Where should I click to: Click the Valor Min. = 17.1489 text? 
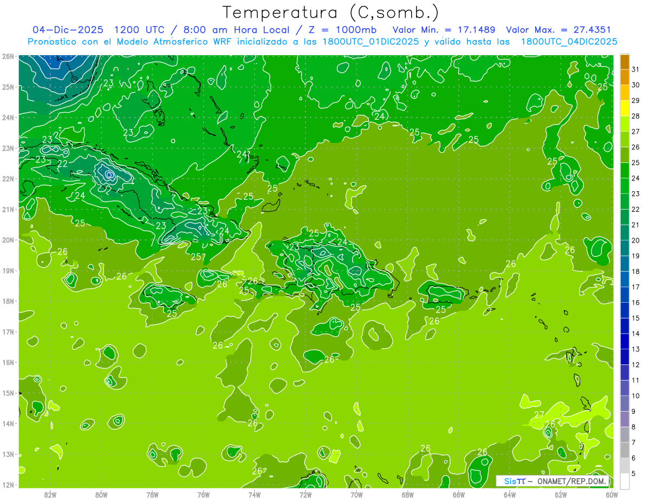click(x=444, y=30)
